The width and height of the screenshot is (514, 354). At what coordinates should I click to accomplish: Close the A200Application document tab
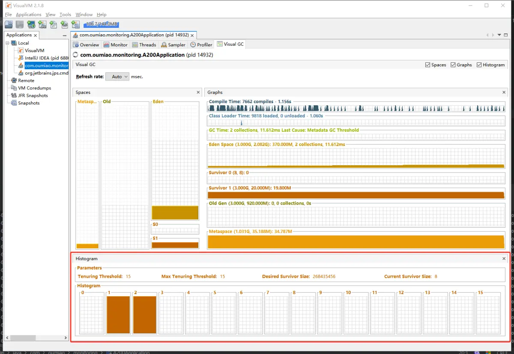pos(192,35)
